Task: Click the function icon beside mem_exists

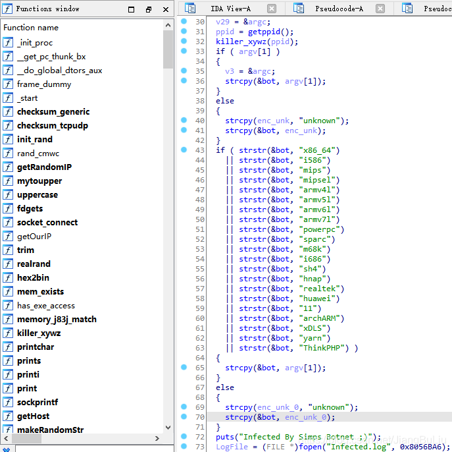Action: [x=8, y=291]
